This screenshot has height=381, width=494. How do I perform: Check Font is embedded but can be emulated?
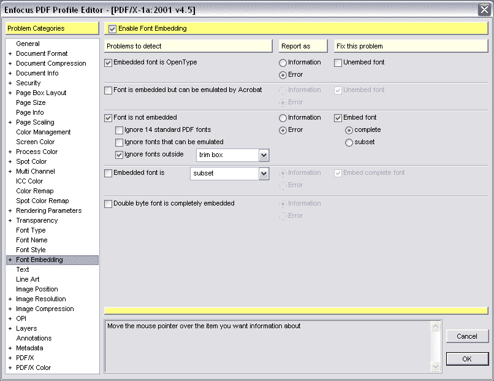tap(108, 90)
